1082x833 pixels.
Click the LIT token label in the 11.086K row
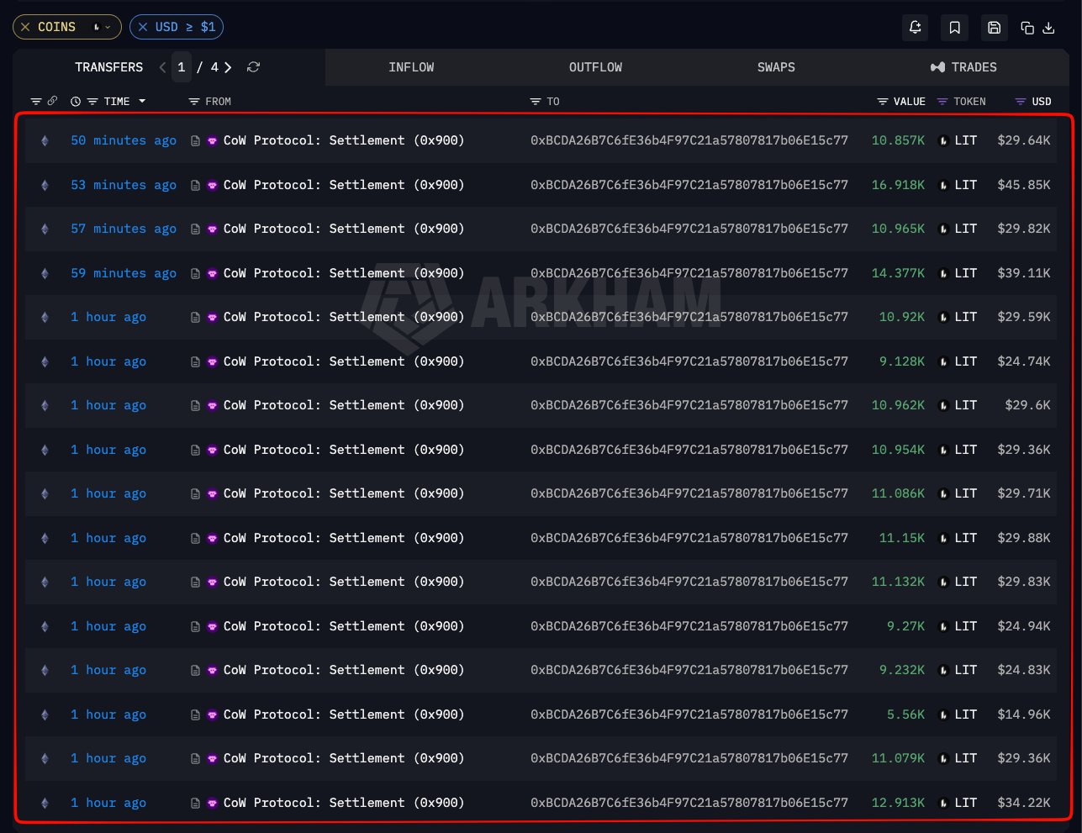(x=966, y=493)
